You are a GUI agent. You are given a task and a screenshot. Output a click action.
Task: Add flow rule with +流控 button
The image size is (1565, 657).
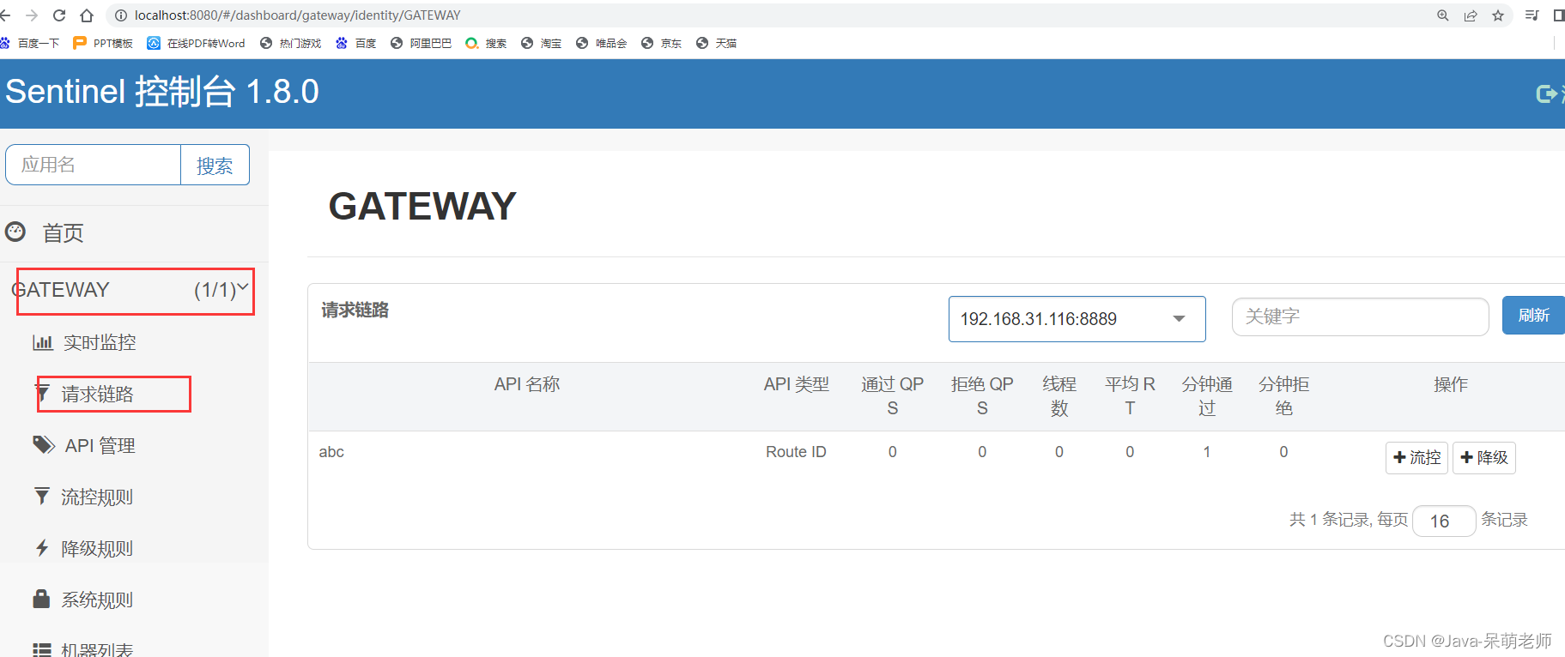[x=1416, y=457]
